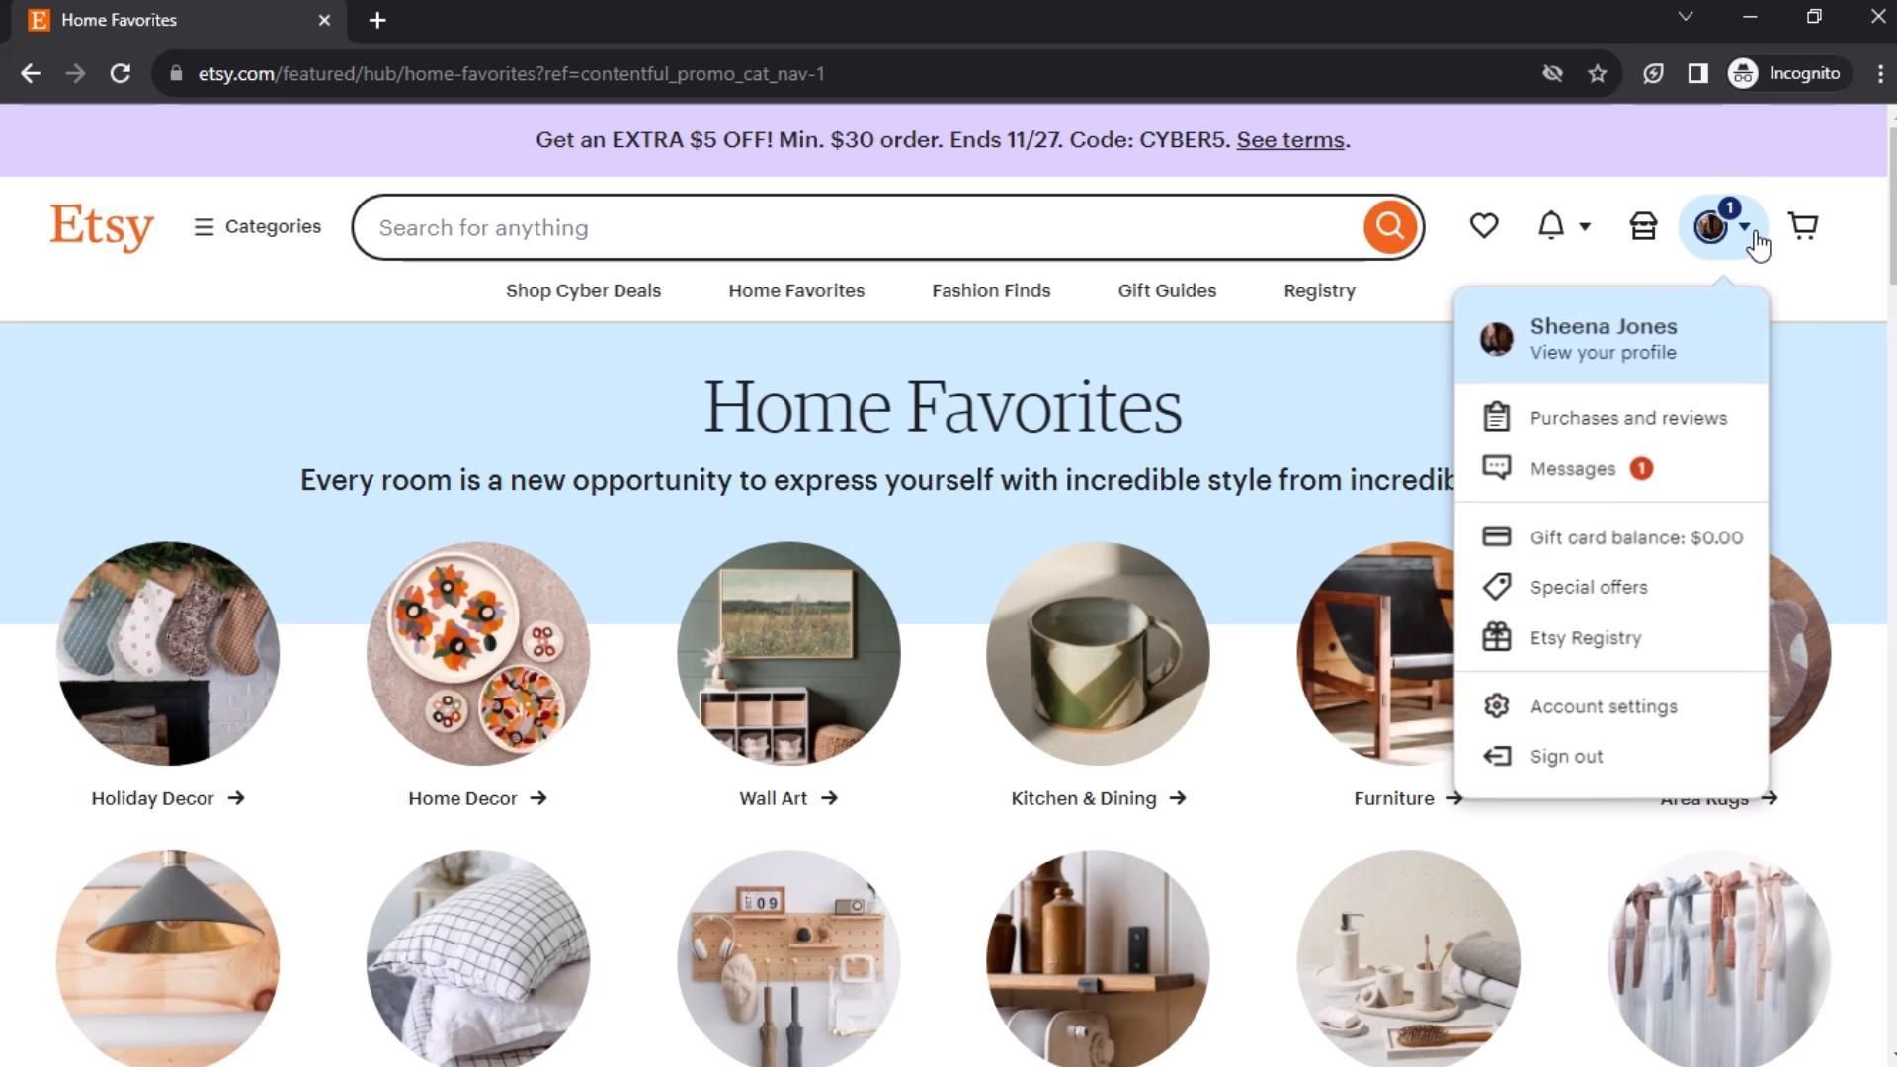Reload the page

click(x=120, y=74)
